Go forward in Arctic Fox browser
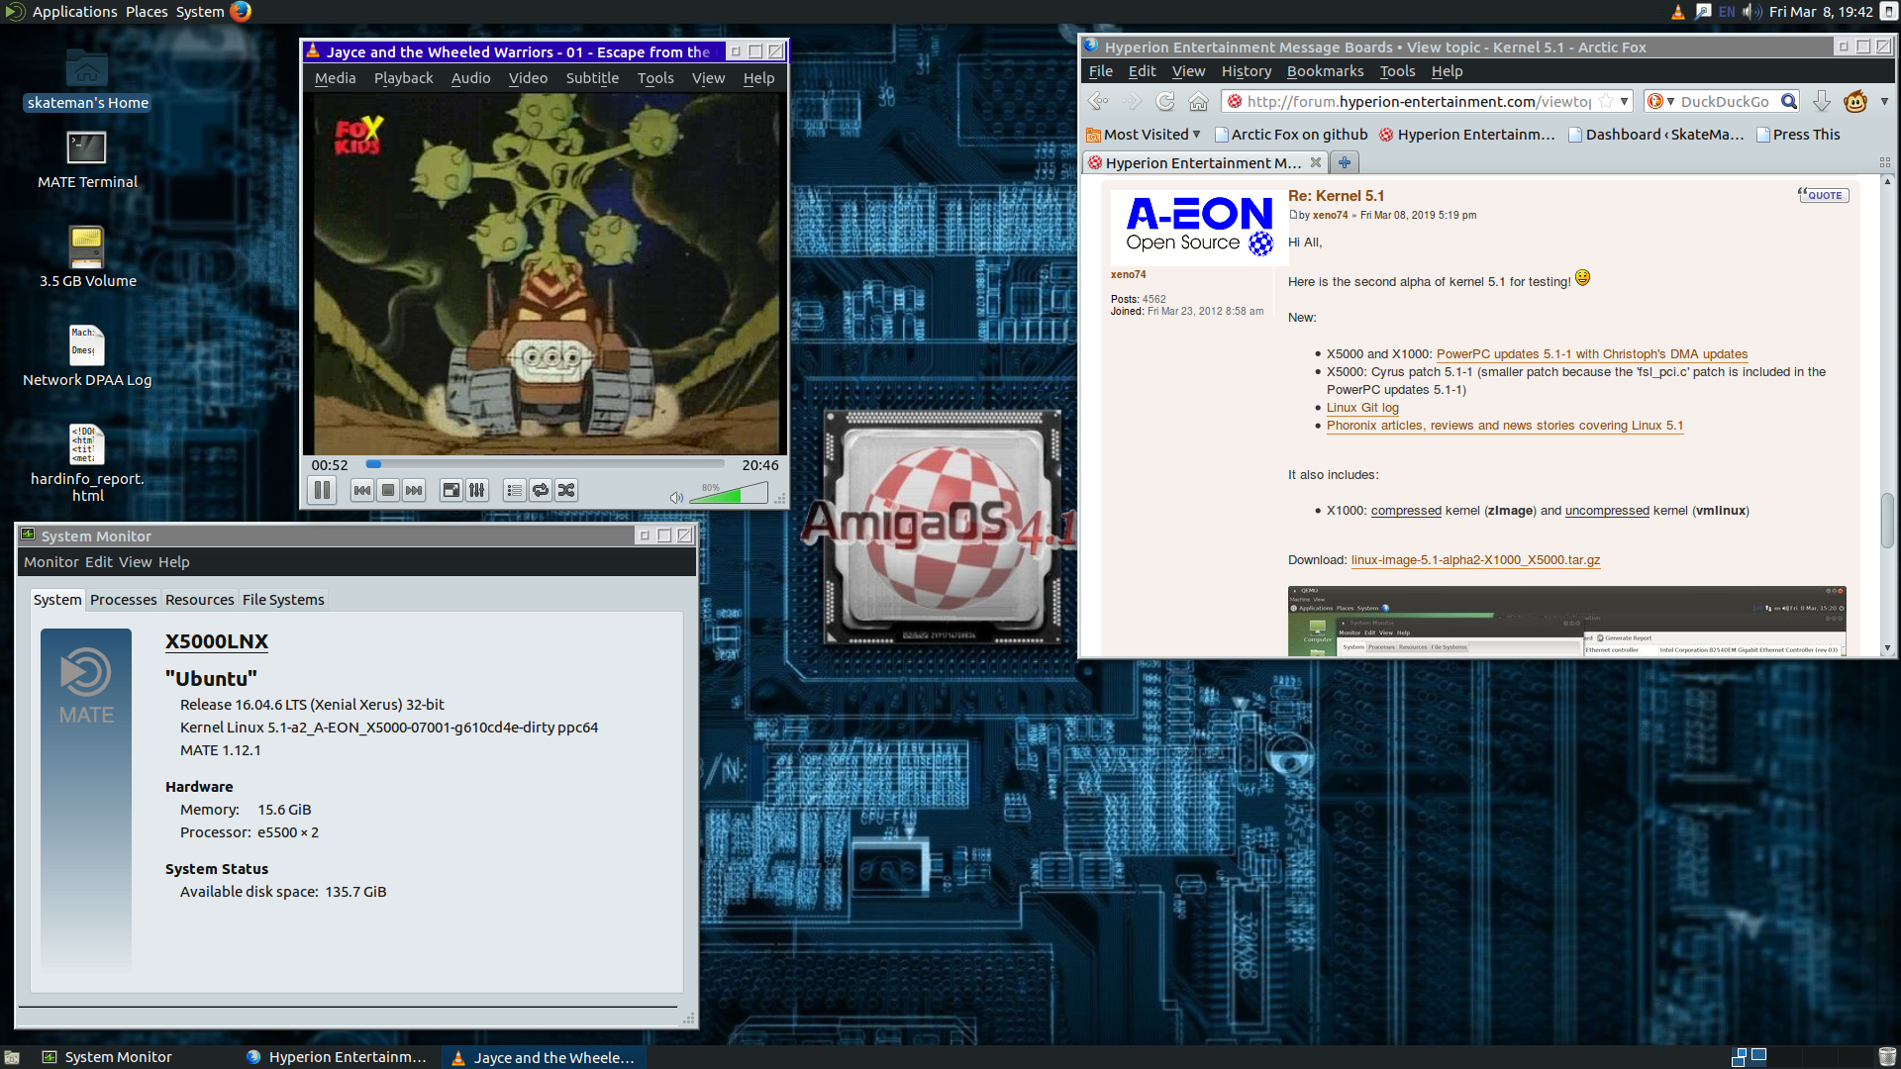The width and height of the screenshot is (1901, 1069). pyautogui.click(x=1132, y=101)
